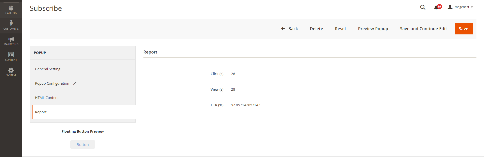Click the Back button
Viewport: 484px width, 157px height.
[x=290, y=29]
